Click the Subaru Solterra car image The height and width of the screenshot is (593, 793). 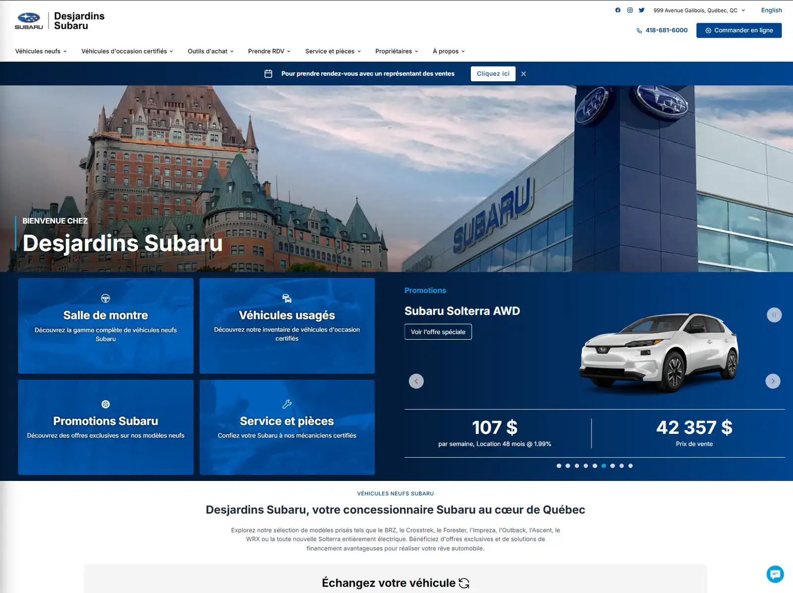coord(659,353)
